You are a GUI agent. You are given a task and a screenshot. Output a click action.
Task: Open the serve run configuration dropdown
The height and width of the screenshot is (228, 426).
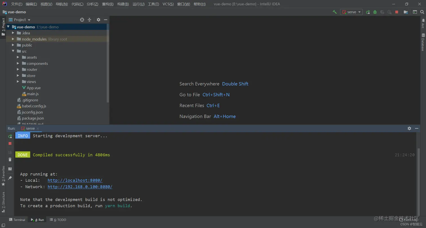click(x=351, y=12)
